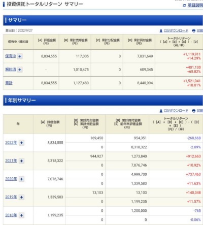Open the 2022年 link
This screenshot has width=203, height=225.
tap(11, 143)
